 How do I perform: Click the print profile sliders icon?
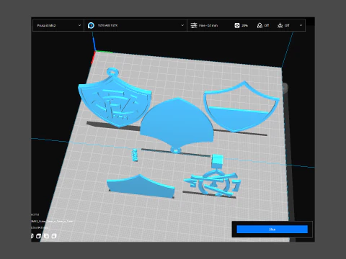tap(194, 25)
